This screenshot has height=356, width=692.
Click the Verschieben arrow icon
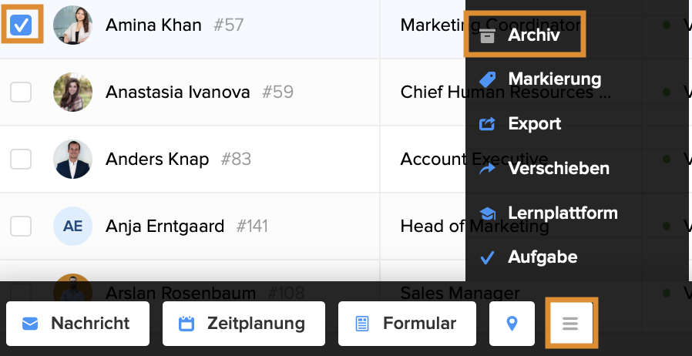[x=487, y=169]
